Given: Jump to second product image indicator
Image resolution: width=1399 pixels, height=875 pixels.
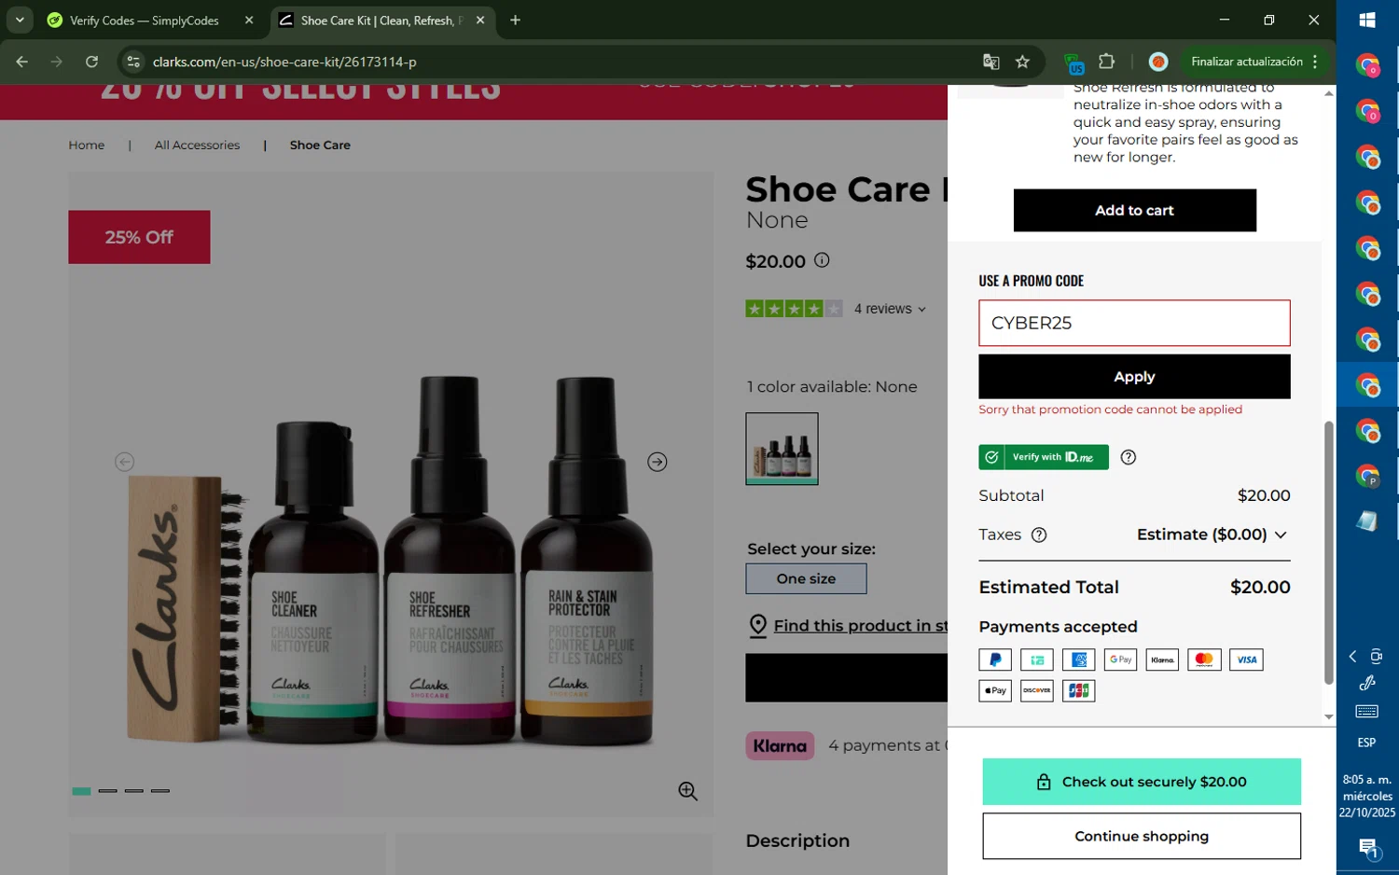Looking at the screenshot, I should [x=108, y=791].
